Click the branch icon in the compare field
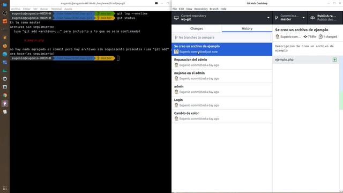The image size is (343, 193). [176, 38]
